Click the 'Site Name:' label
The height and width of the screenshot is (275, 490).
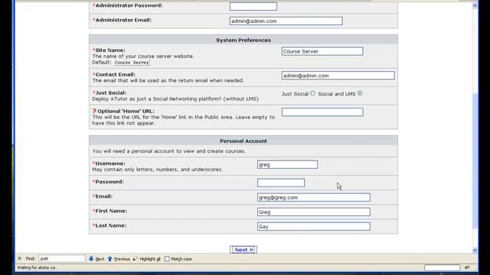[x=110, y=50]
